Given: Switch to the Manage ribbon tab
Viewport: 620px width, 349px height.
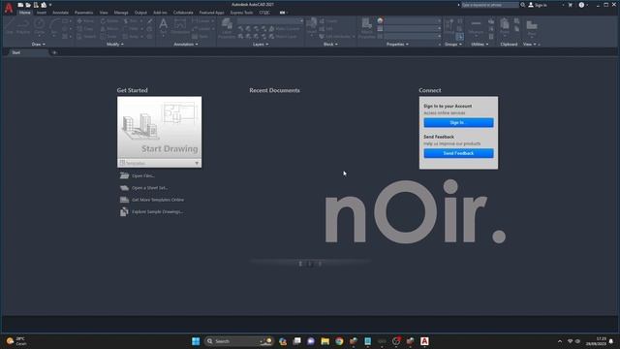Looking at the screenshot, I should point(121,13).
